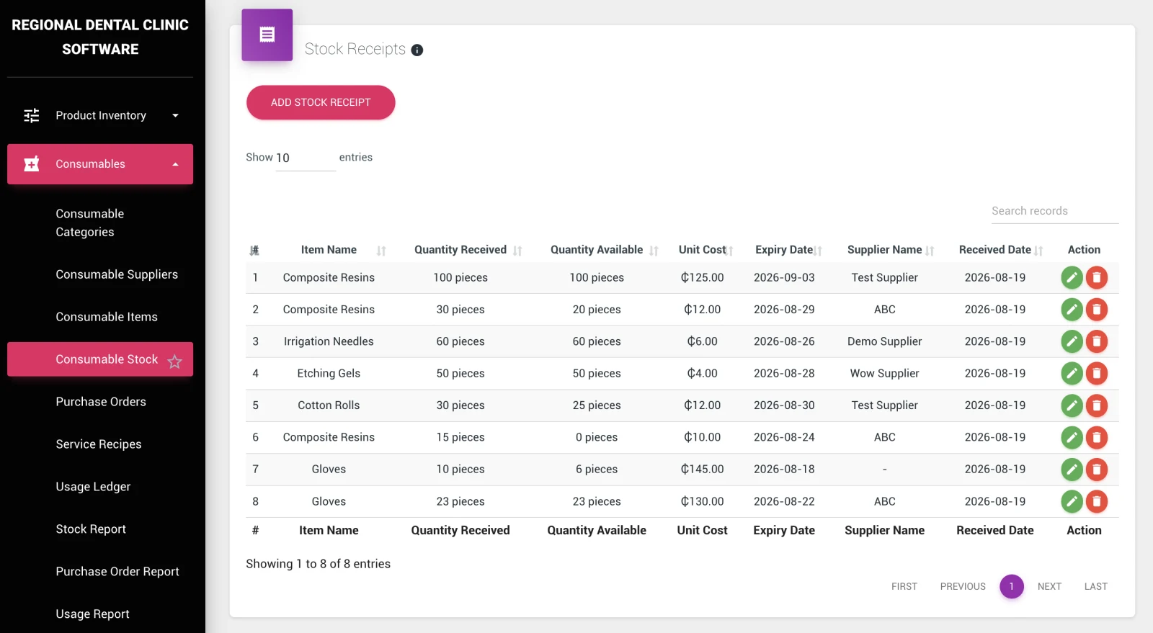Viewport: 1153px width, 633px height.
Task: Delete the Etching Gels receipt
Action: [1097, 373]
